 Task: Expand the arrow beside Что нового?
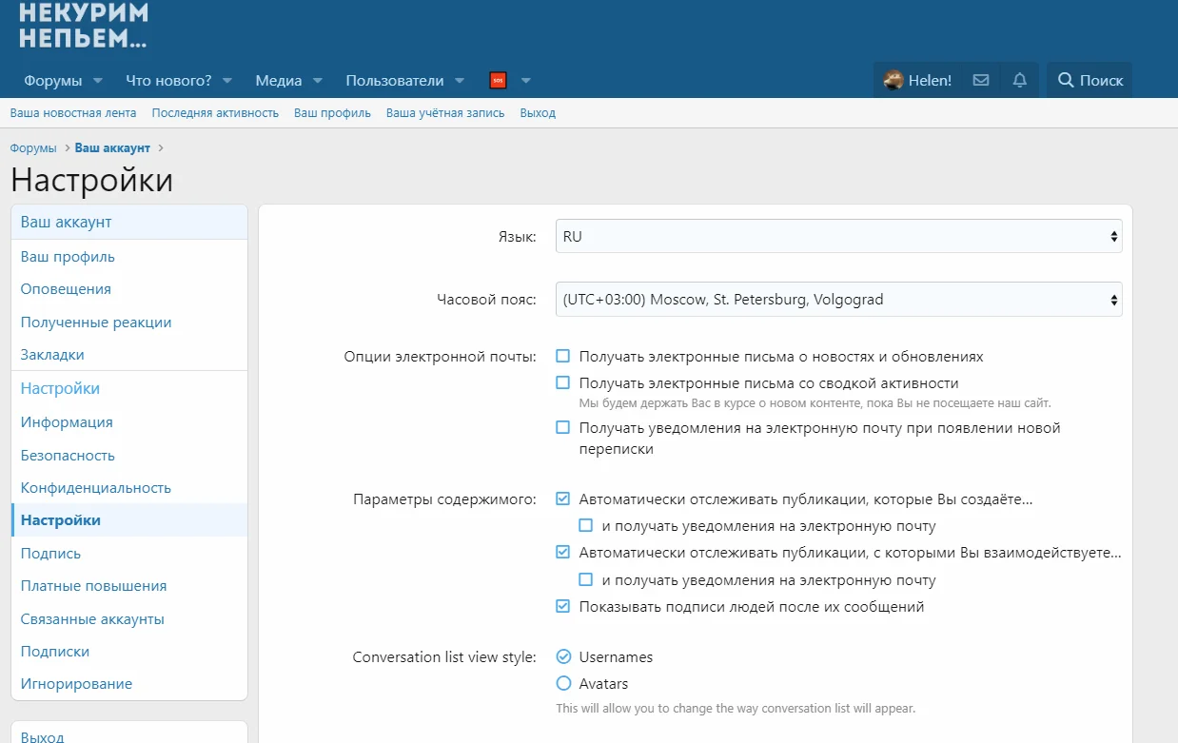229,81
